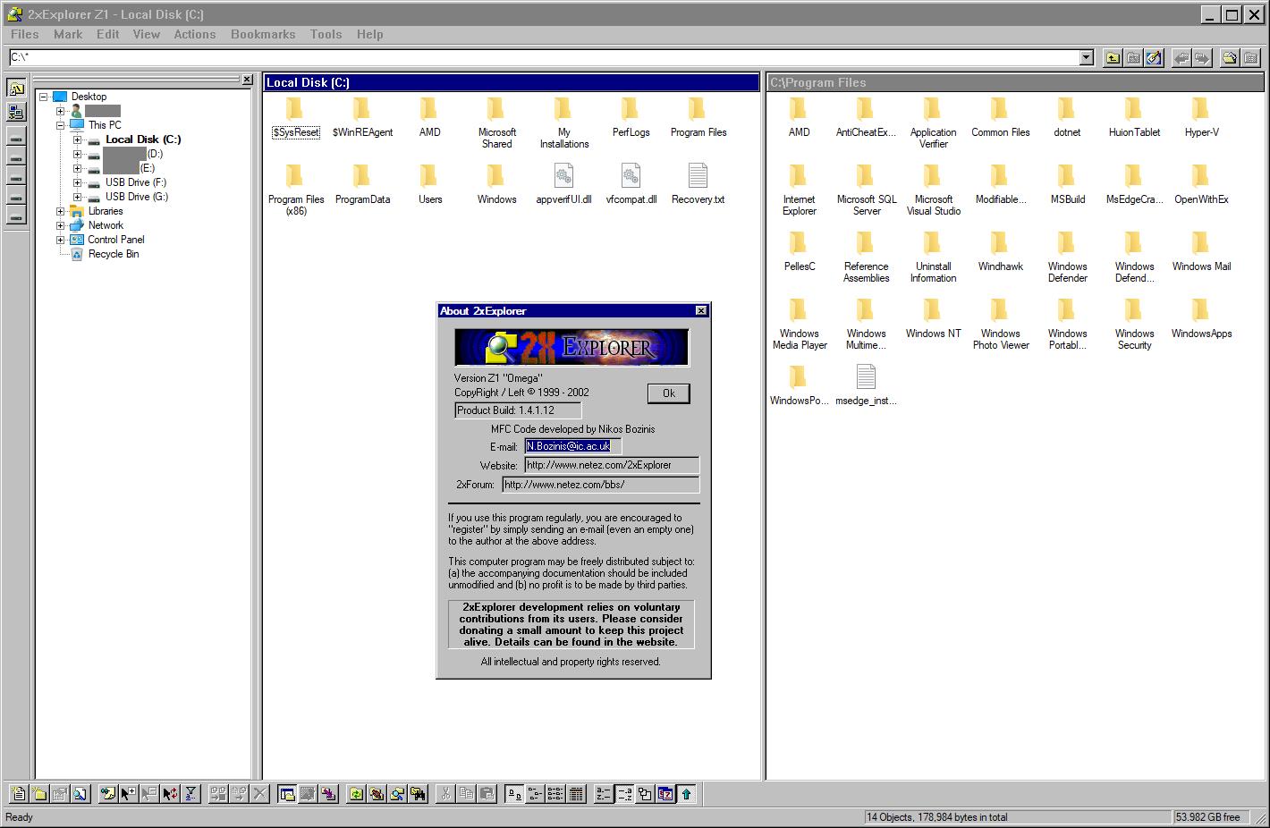Click the 2xForum URL field
The height and width of the screenshot is (828, 1270).
click(601, 485)
